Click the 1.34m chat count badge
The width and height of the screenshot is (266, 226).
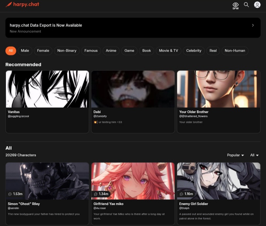[101, 194]
